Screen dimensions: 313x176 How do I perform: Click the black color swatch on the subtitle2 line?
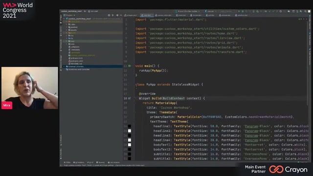[130, 158]
